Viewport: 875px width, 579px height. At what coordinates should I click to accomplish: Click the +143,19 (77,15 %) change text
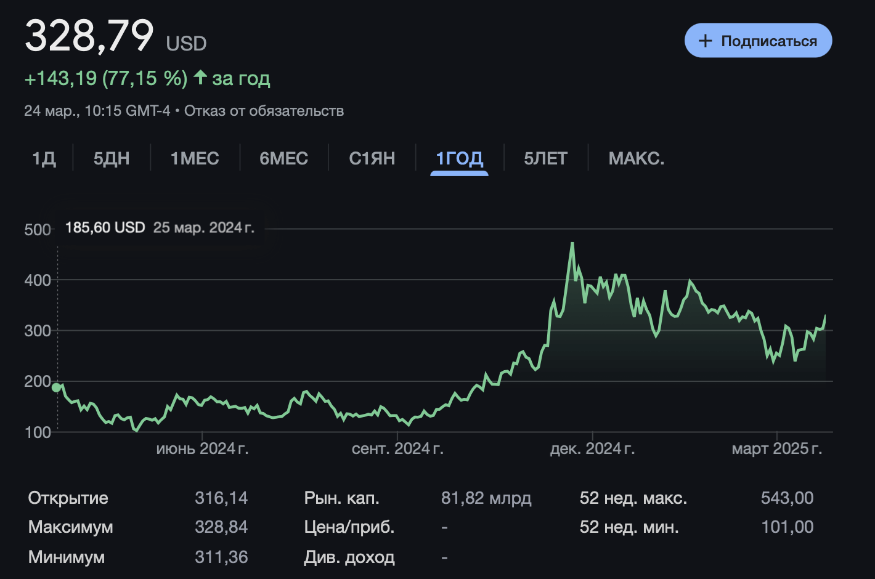click(105, 78)
